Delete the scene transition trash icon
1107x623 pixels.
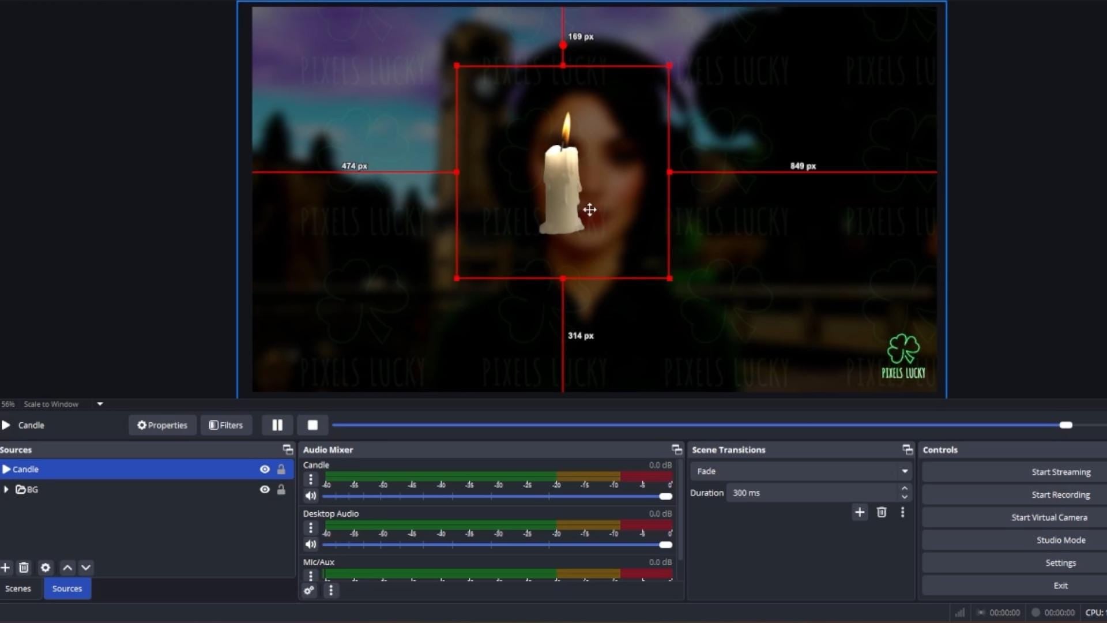tap(881, 512)
